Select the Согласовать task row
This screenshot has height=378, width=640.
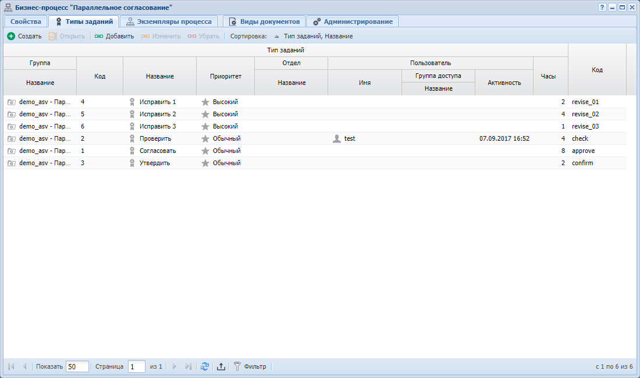[x=315, y=151]
